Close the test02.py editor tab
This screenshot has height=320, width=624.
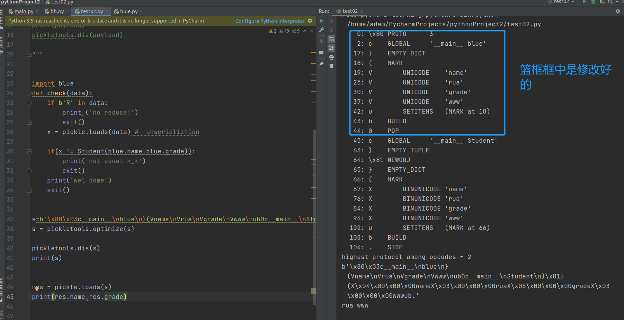pyautogui.click(x=107, y=11)
